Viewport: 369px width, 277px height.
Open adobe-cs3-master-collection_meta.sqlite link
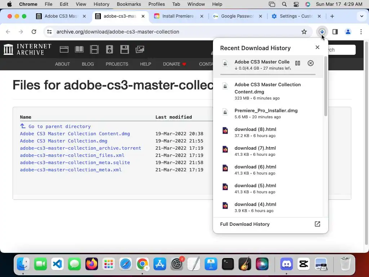pos(75,163)
